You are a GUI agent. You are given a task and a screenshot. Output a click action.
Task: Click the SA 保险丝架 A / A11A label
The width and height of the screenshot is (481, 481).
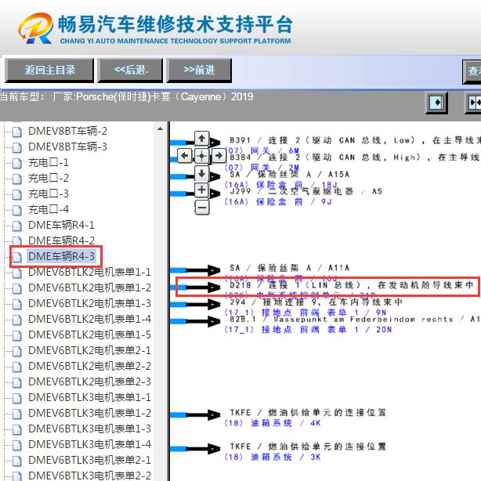(290, 268)
